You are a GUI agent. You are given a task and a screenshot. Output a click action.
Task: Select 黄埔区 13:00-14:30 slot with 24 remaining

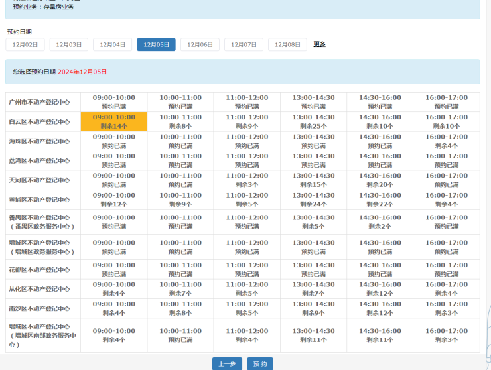point(313,200)
